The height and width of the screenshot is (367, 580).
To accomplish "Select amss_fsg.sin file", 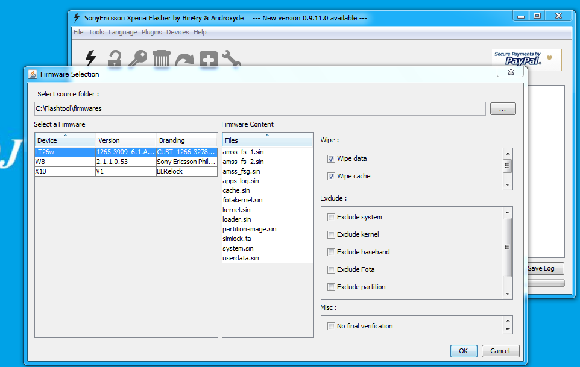I will click(x=268, y=171).
